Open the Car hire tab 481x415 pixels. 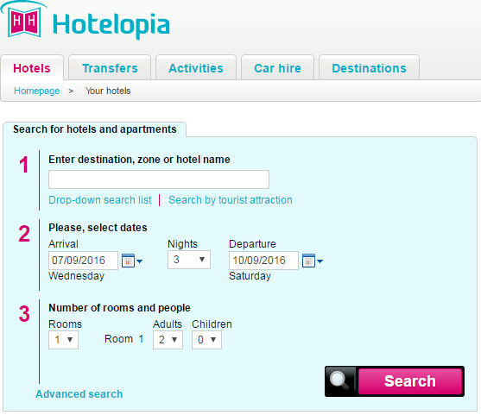pos(277,68)
